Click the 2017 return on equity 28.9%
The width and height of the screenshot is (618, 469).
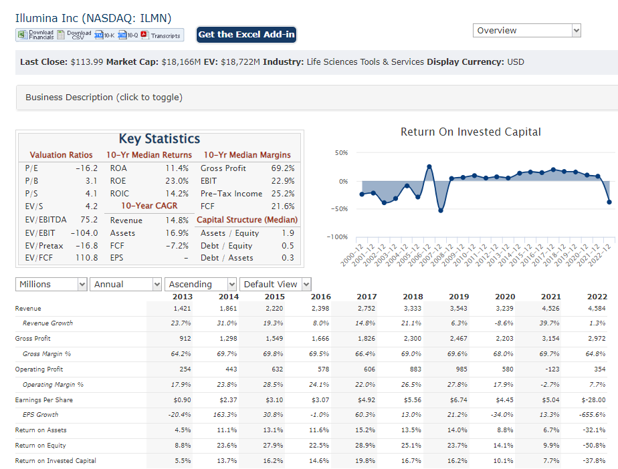365,446
